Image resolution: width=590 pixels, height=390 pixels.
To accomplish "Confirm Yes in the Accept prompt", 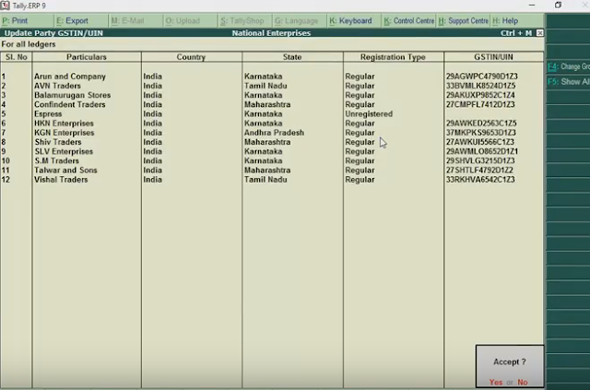I will click(496, 382).
